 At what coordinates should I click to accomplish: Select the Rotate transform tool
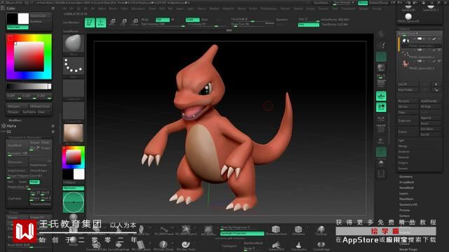pyautogui.click(x=135, y=22)
